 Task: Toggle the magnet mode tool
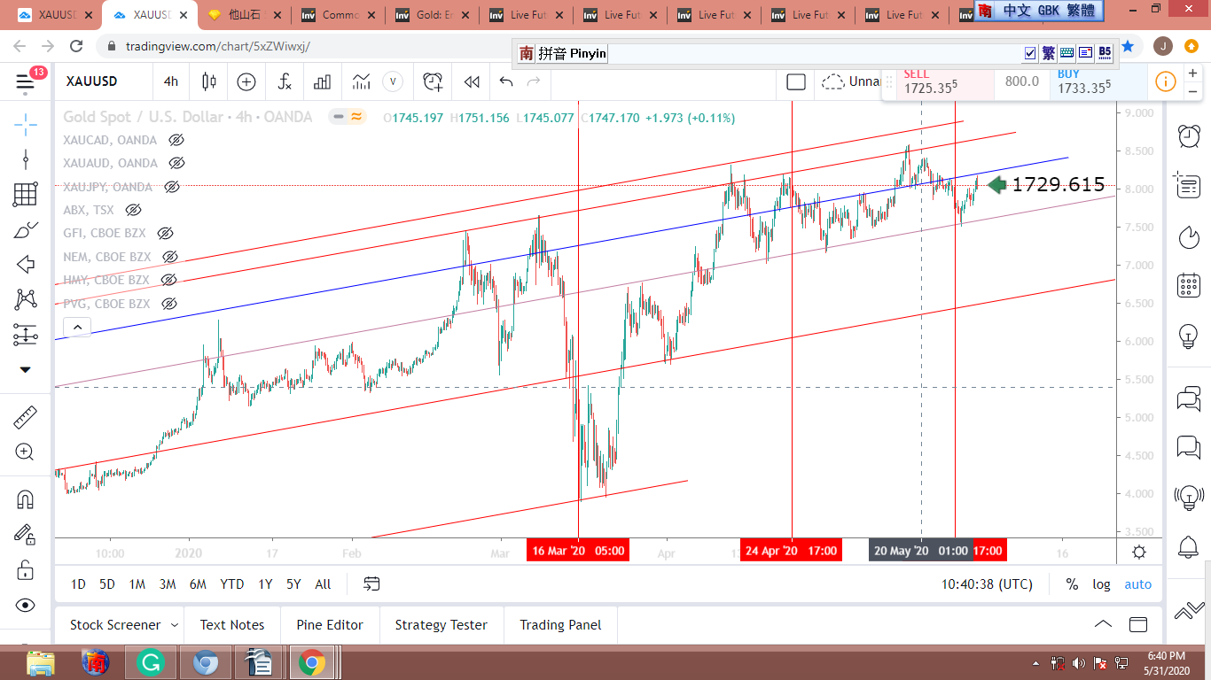click(x=25, y=498)
